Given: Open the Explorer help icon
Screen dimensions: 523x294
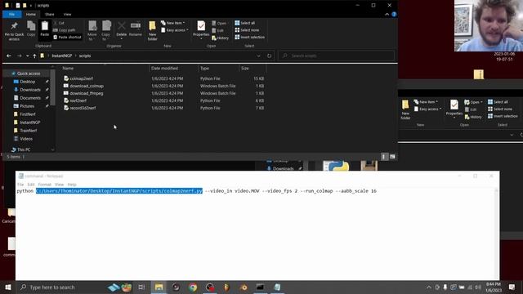Looking at the screenshot, I should point(394,15).
